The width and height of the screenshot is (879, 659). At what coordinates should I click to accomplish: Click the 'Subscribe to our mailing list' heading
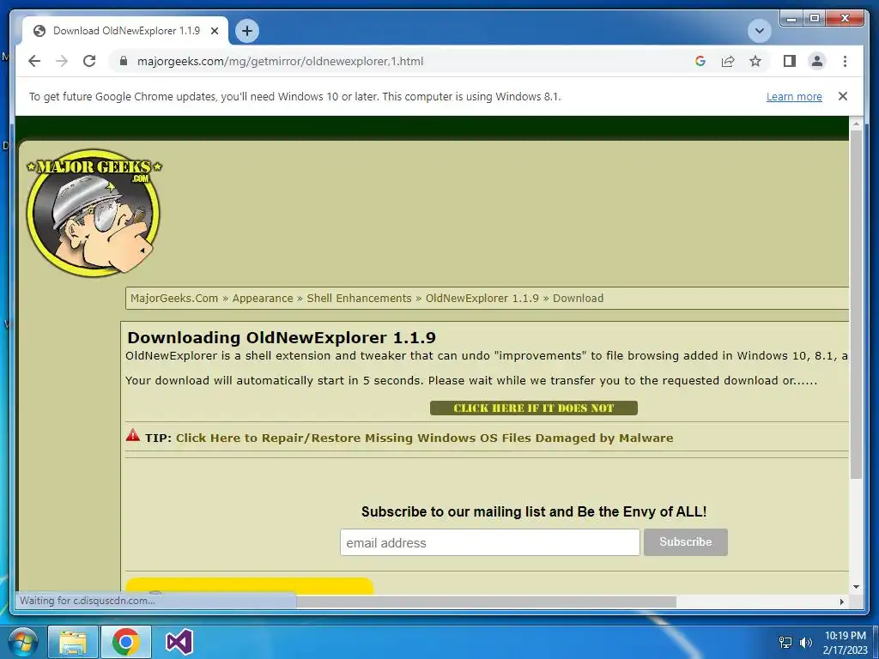[x=534, y=511]
